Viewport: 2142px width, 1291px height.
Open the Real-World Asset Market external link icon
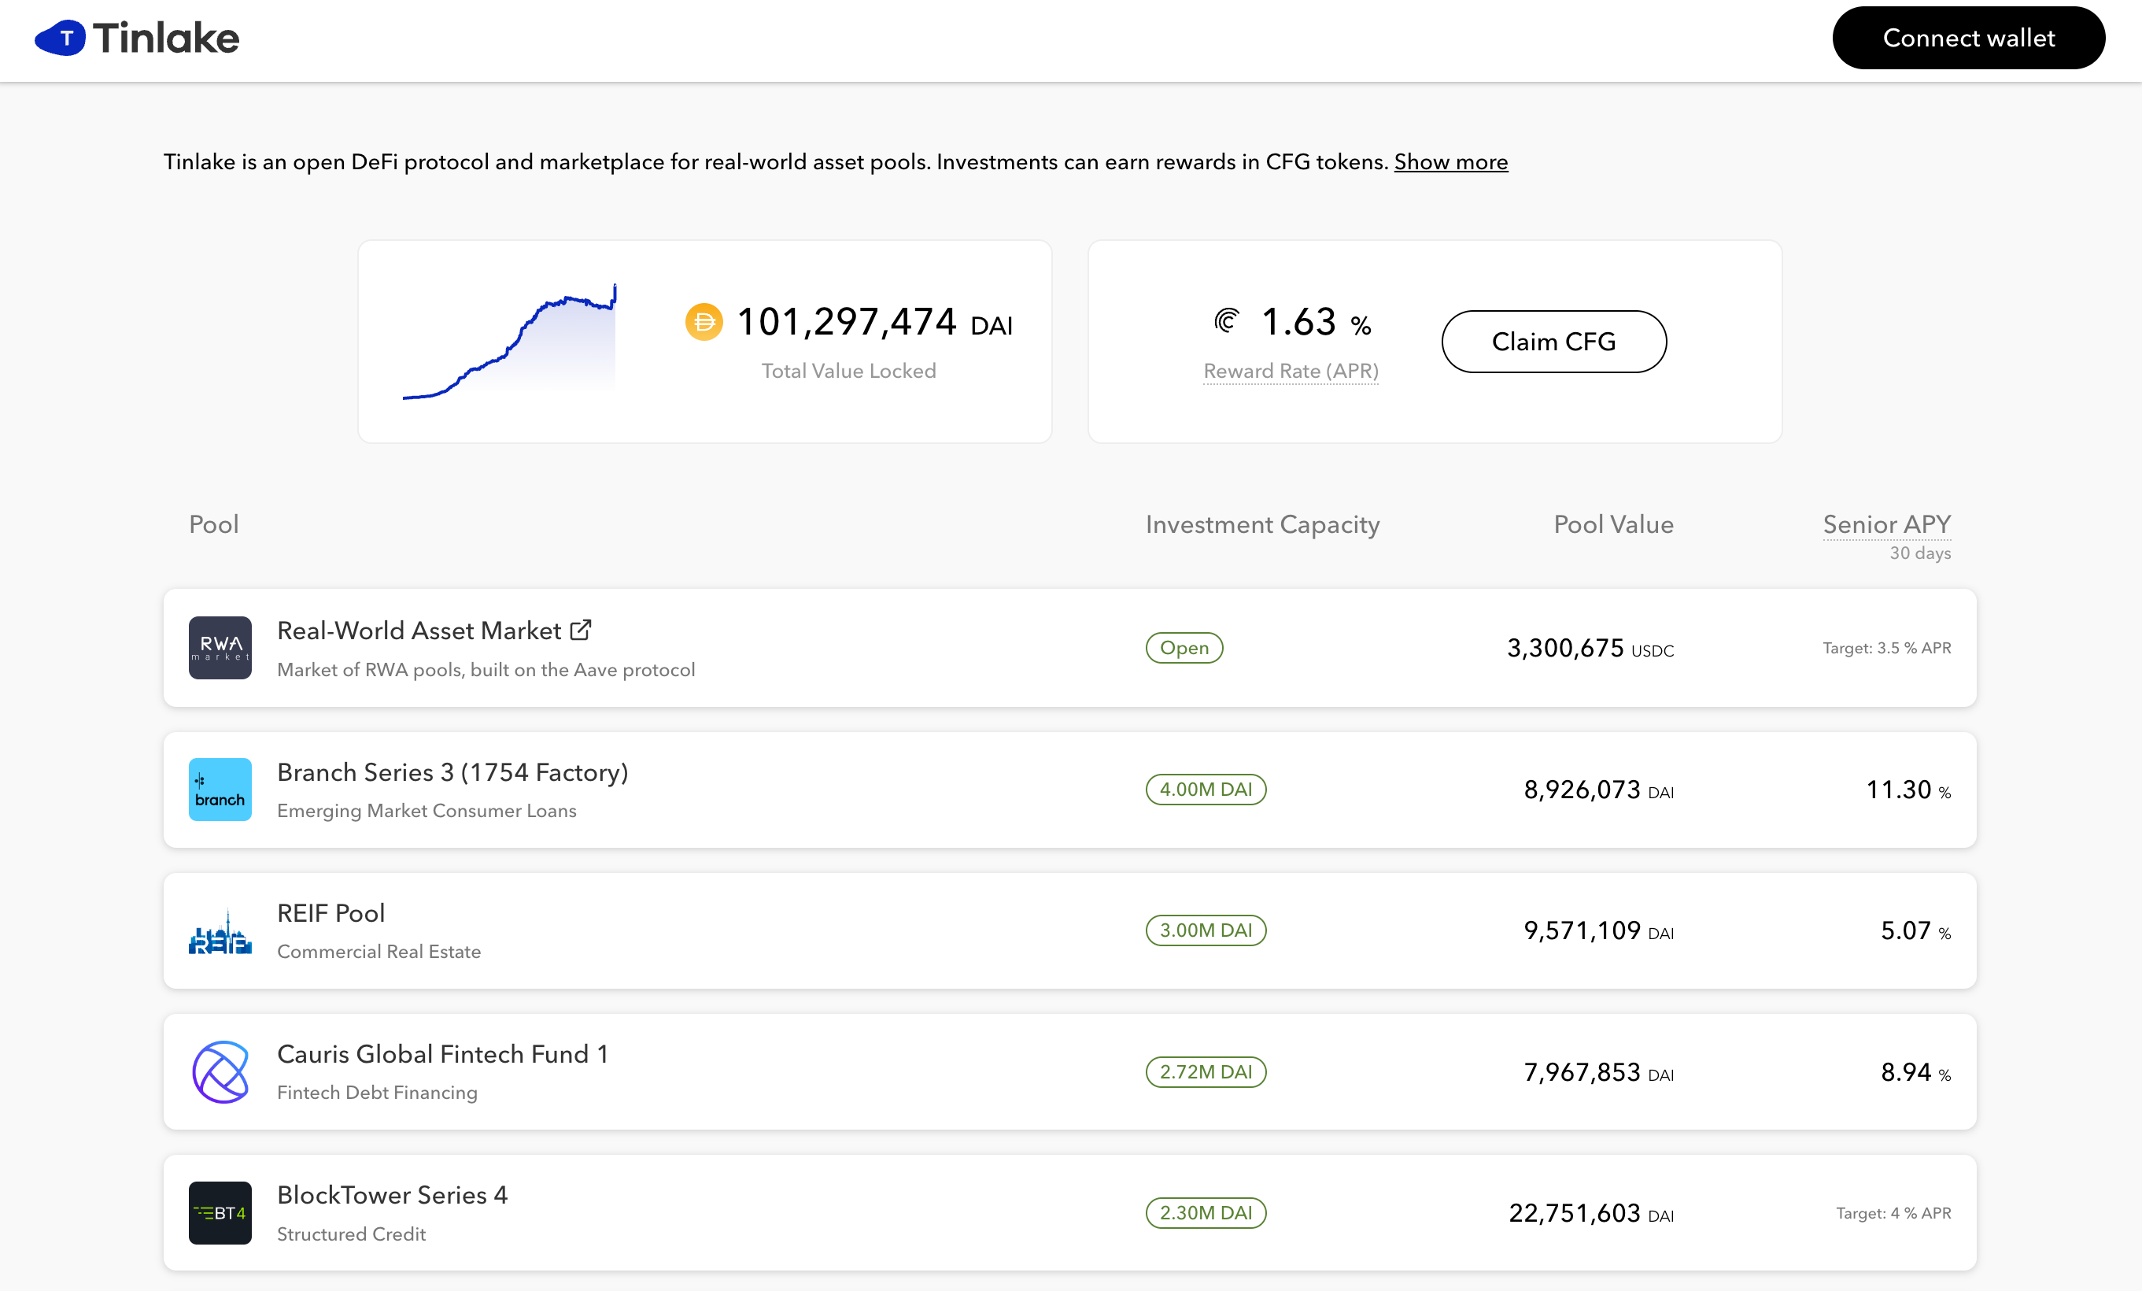click(581, 630)
